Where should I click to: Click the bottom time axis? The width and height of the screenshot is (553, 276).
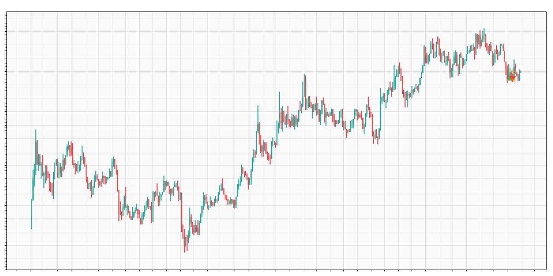(x=276, y=269)
